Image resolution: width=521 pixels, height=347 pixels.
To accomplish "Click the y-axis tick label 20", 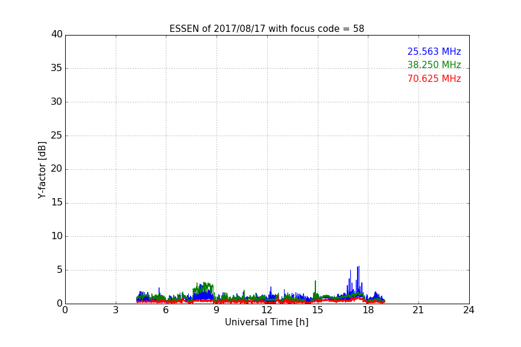I will (57, 169).
